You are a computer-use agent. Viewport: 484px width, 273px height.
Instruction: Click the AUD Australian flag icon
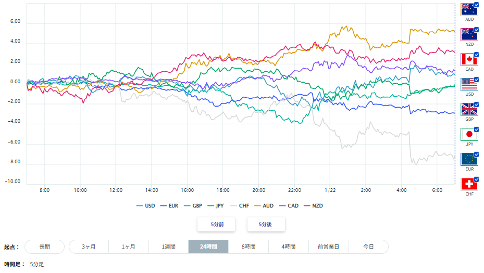click(x=469, y=9)
